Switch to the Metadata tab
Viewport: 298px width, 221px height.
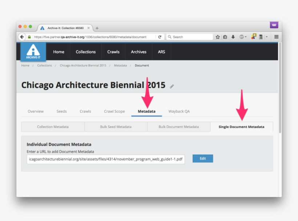146,111
